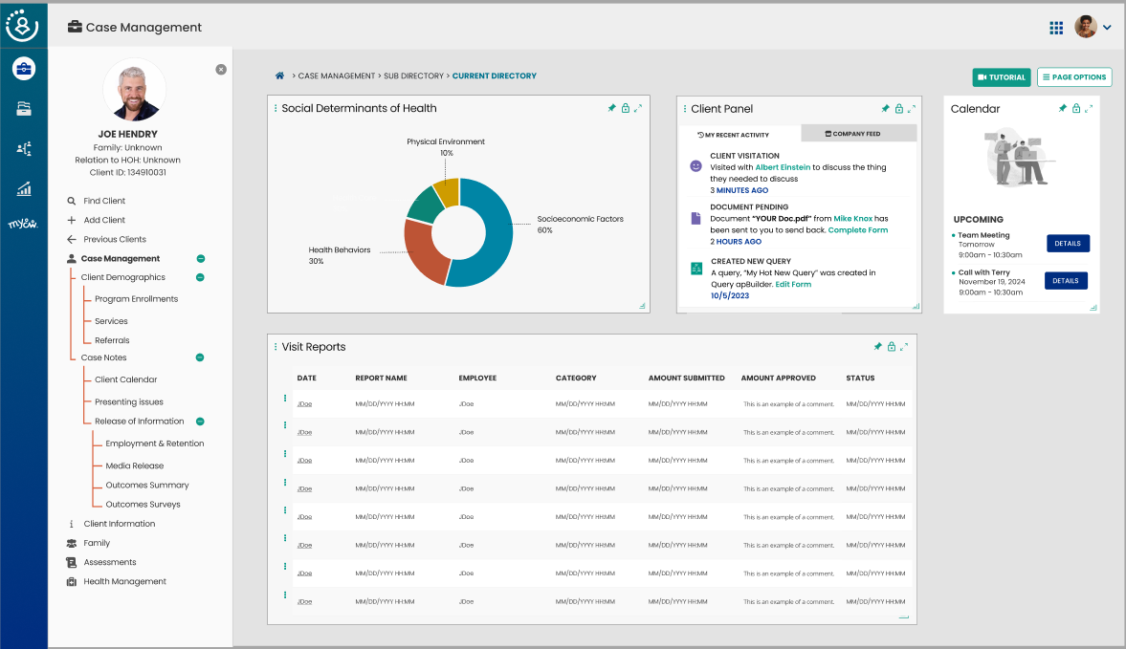
Task: Open the files drawer sidebar icon
Action: pyautogui.click(x=24, y=108)
